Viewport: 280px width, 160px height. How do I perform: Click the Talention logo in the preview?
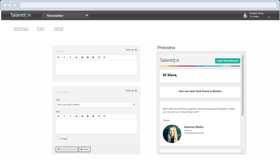pyautogui.click(x=170, y=60)
